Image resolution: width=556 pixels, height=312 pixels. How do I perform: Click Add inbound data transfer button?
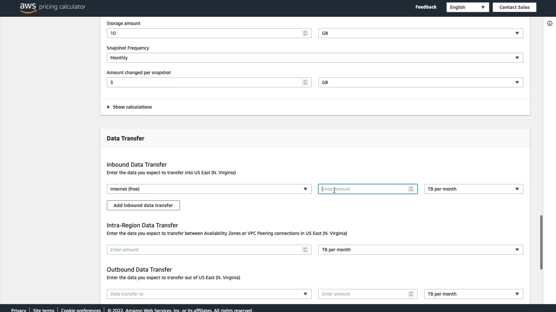tap(143, 205)
